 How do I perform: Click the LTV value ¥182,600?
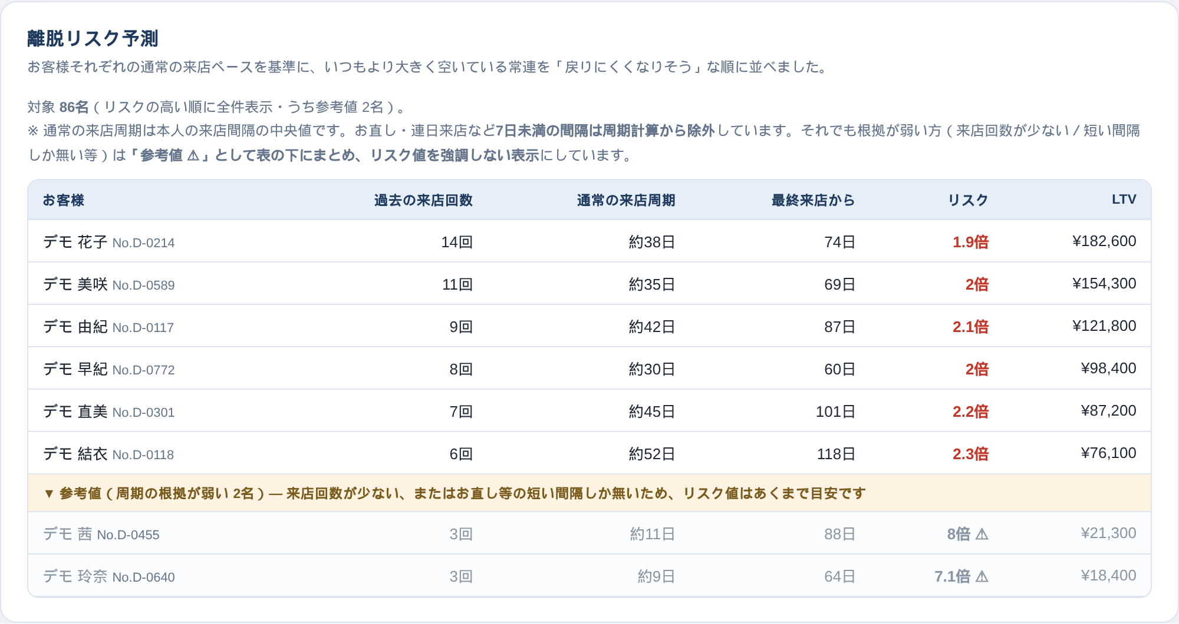pos(1104,241)
